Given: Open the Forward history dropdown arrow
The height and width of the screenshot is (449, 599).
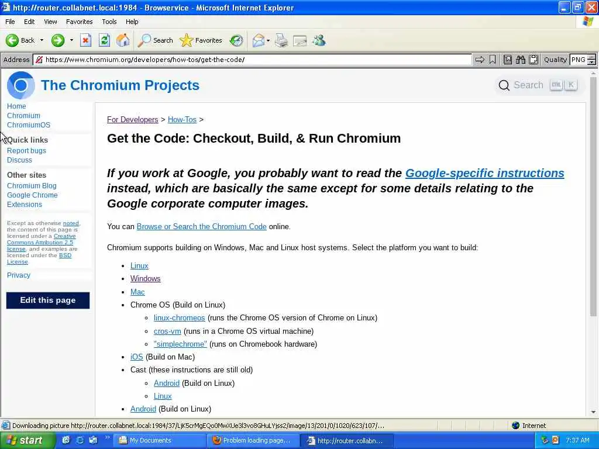Looking at the screenshot, I should click(x=71, y=40).
